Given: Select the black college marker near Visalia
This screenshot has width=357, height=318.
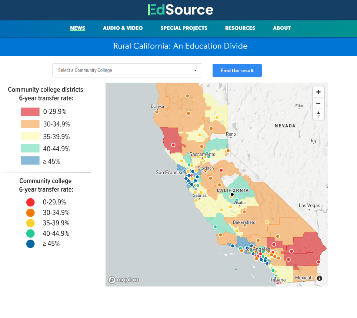Looking at the screenshot, I should pyautogui.click(x=232, y=194).
